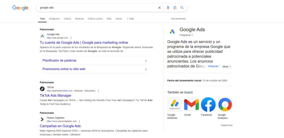This screenshot has height=138, width=284.
Task: Open the Más tabs dropdown
Action: coord(130,19)
